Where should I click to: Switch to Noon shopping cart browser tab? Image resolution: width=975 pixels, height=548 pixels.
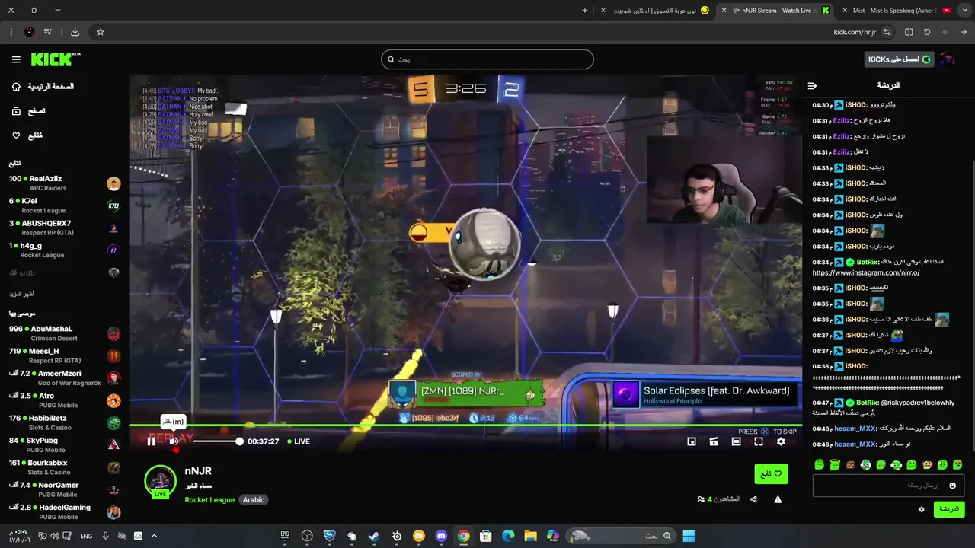click(x=656, y=11)
